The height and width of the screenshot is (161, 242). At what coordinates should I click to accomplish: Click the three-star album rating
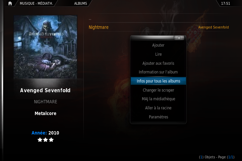tap(45, 140)
